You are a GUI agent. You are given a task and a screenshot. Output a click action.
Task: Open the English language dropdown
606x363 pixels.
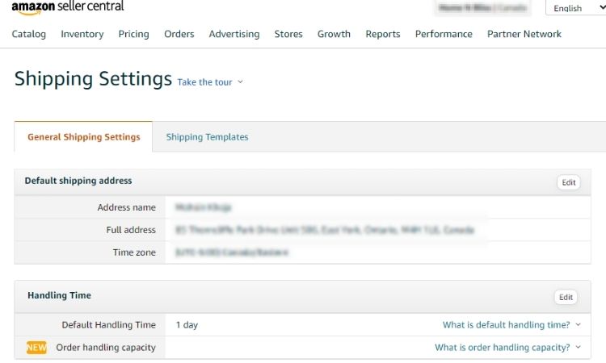coord(575,8)
